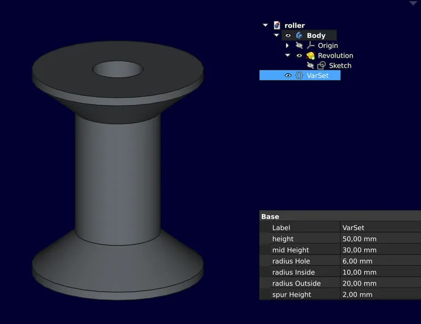The height and width of the screenshot is (324, 421).
Task: Click the roller document icon
Action: coord(277,25)
